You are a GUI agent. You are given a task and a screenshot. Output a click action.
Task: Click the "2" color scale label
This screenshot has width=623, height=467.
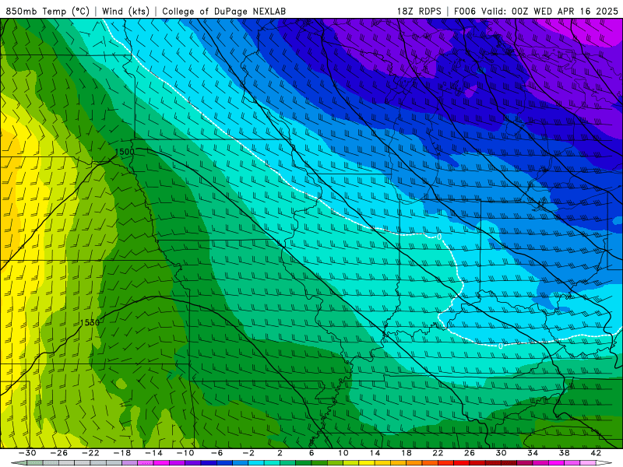[280, 453]
